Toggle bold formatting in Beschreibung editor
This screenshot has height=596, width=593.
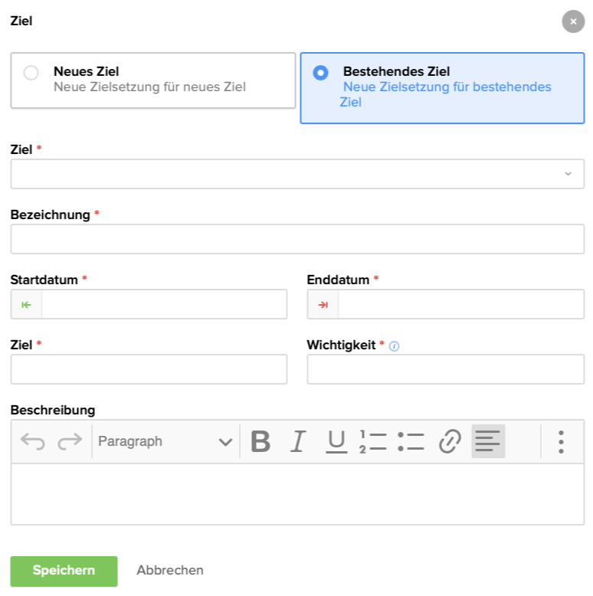click(x=260, y=441)
